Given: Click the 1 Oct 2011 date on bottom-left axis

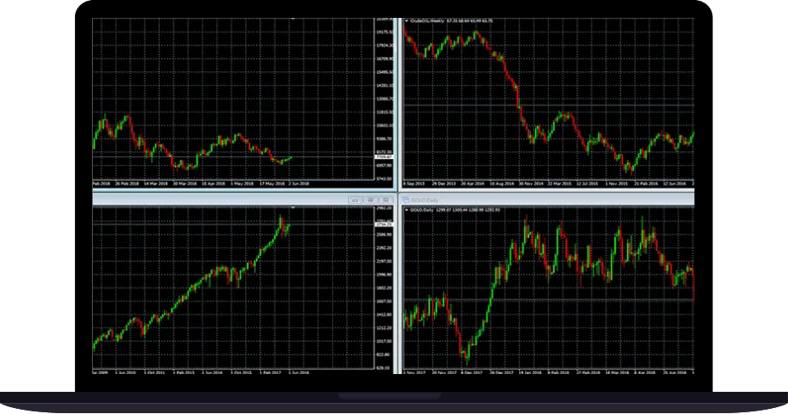Looking at the screenshot, I should pos(153,371).
